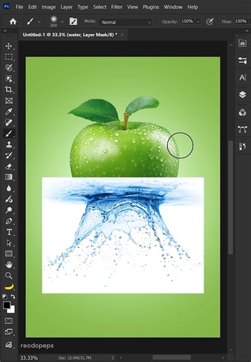Open the brush preset picker dropdown
Image resolution: width=251 pixels, height=362 pixels.
pos(62,22)
